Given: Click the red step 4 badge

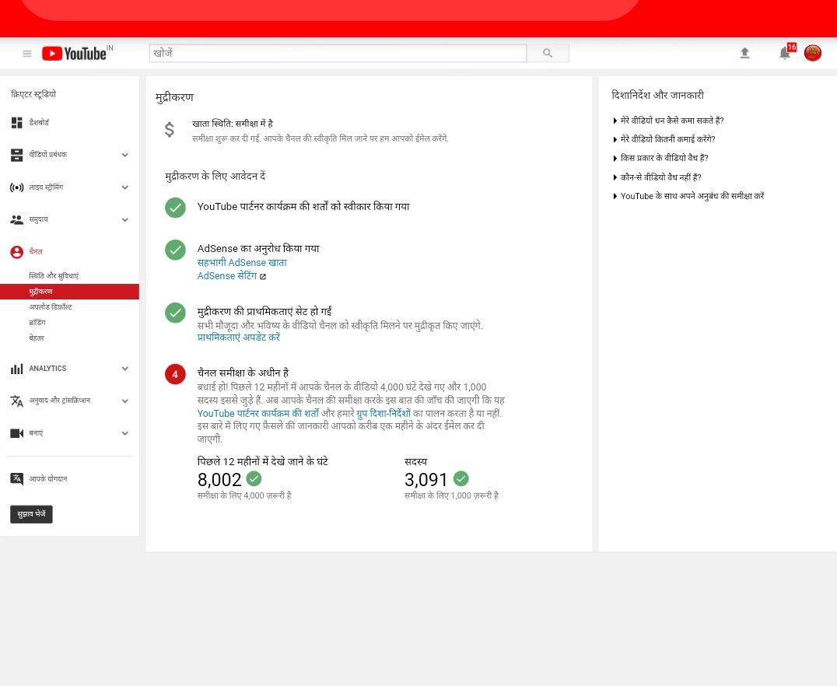Looking at the screenshot, I should click(175, 374).
